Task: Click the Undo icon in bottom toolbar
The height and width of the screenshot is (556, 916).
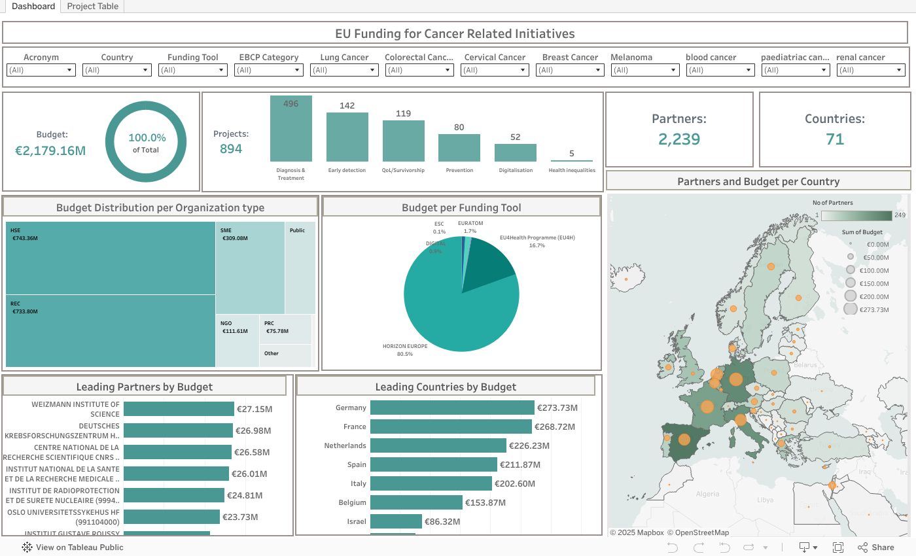Action: 672,547
